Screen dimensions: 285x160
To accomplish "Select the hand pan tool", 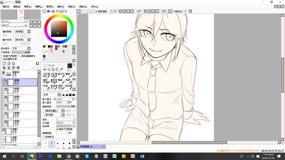I will (57, 70).
